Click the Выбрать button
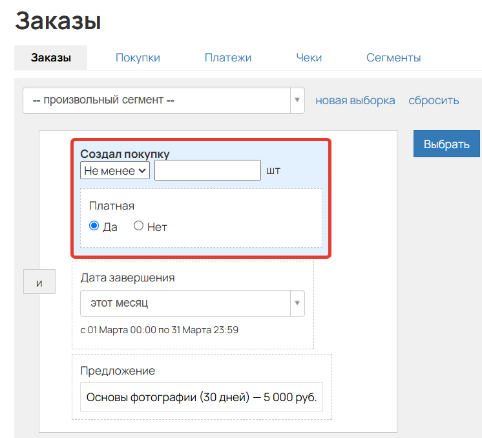The height and width of the screenshot is (438, 482). click(446, 144)
